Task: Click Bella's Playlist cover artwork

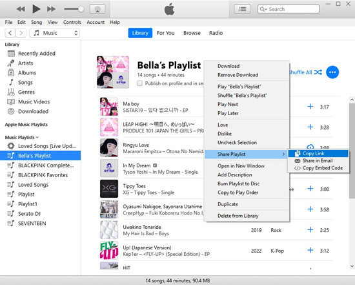Action: pyautogui.click(x=113, y=72)
